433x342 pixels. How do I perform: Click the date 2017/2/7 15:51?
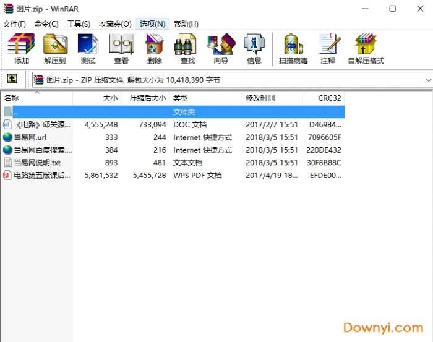[x=272, y=125]
